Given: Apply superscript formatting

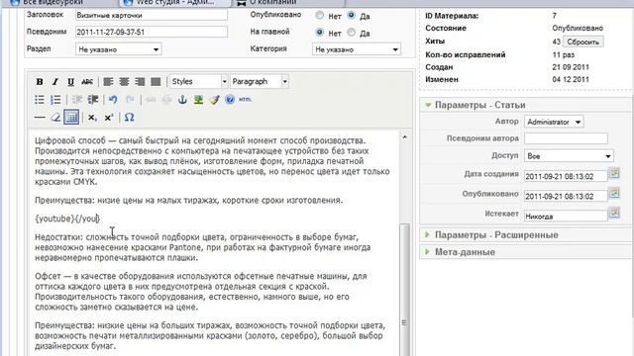Looking at the screenshot, I should [x=108, y=118].
